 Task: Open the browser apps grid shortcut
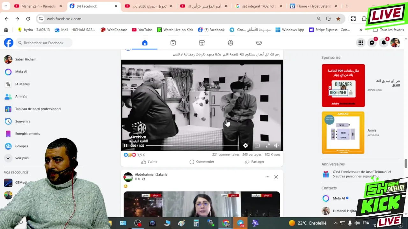click(x=6, y=30)
